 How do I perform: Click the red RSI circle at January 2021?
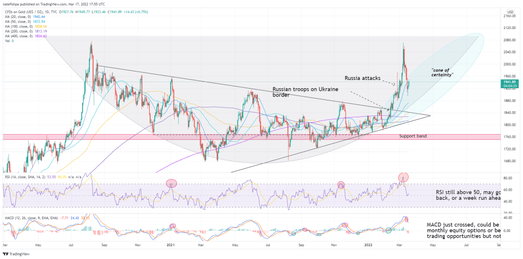[171, 183]
